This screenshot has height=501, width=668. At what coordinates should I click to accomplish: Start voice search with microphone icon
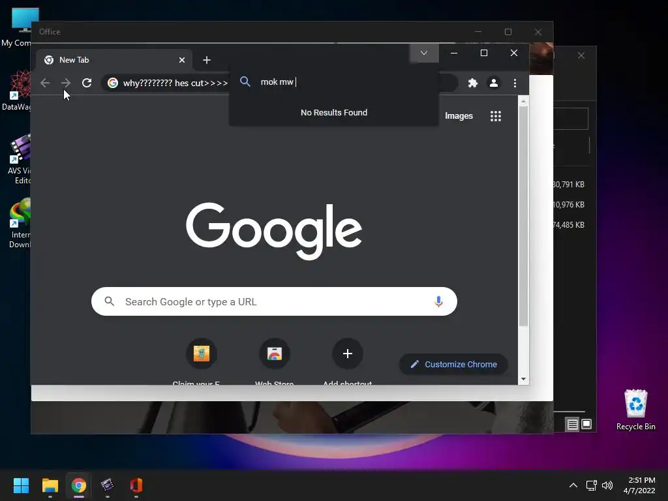[x=438, y=301]
